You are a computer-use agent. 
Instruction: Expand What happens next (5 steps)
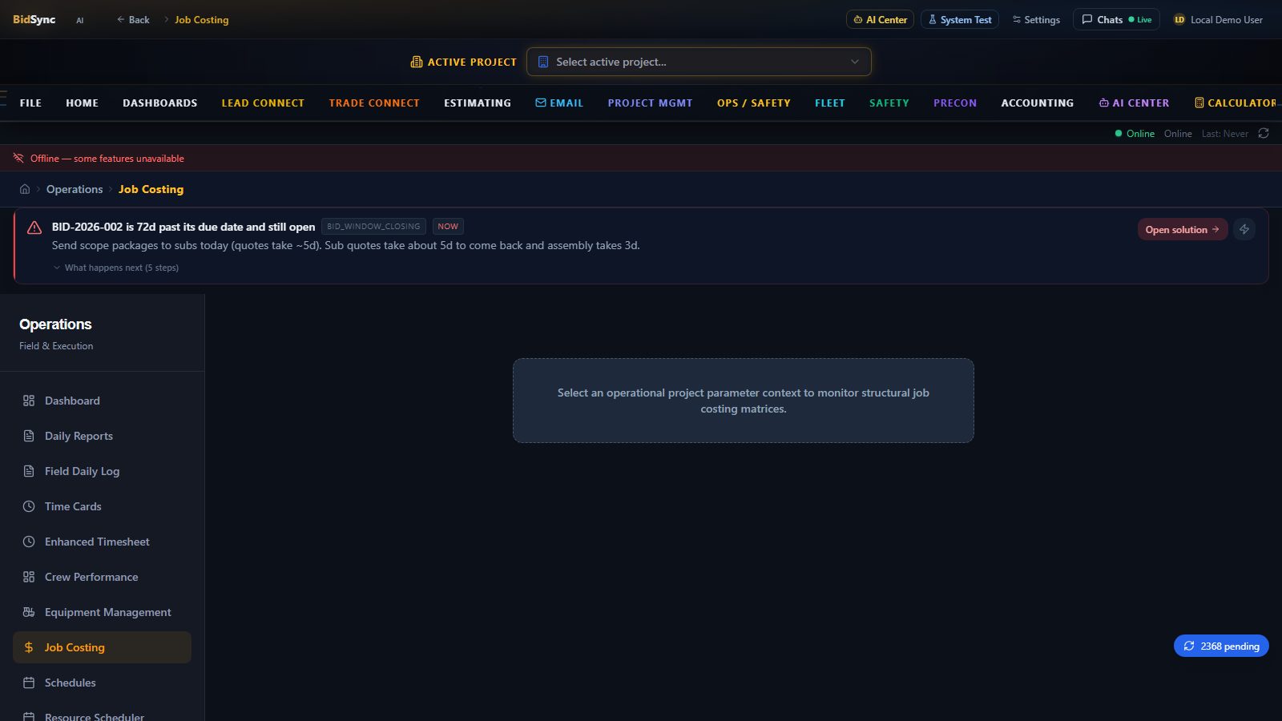(x=116, y=268)
